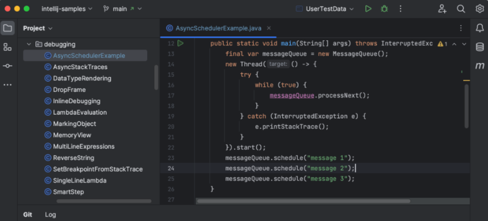Open the Commit tool window icon

click(x=7, y=66)
